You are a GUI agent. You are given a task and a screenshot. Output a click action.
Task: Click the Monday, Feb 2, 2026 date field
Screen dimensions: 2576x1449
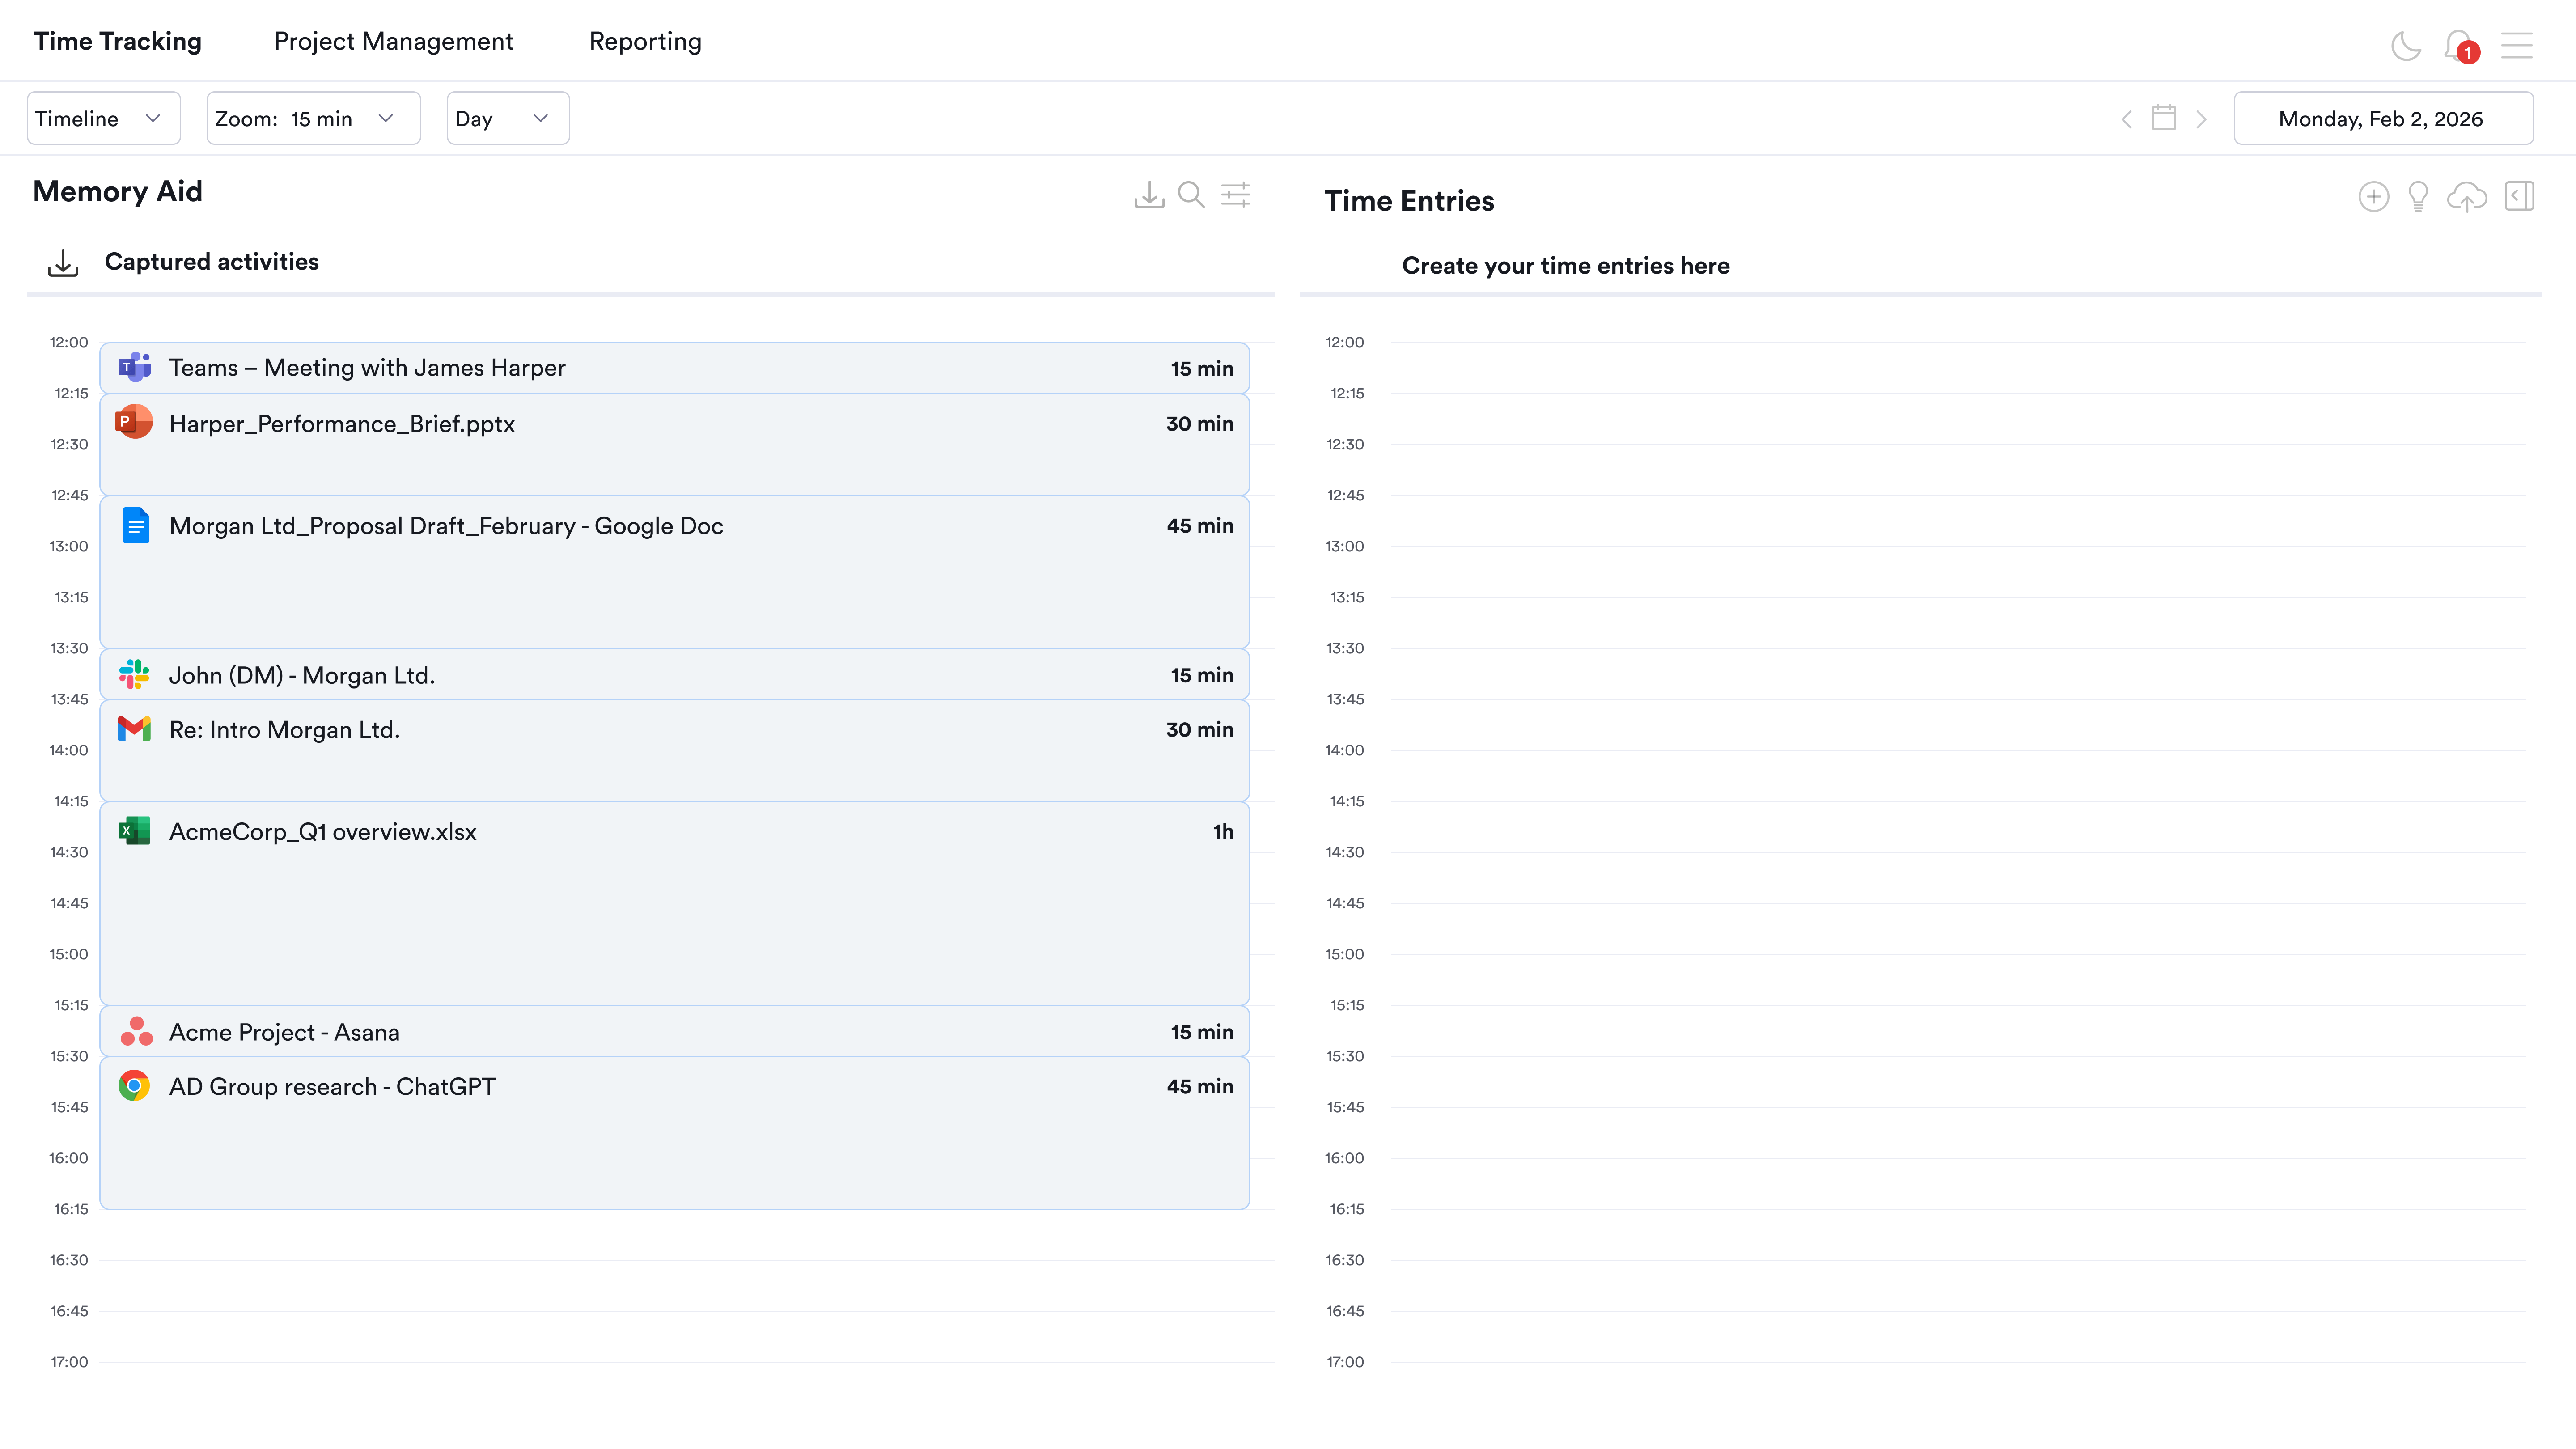(x=2382, y=119)
